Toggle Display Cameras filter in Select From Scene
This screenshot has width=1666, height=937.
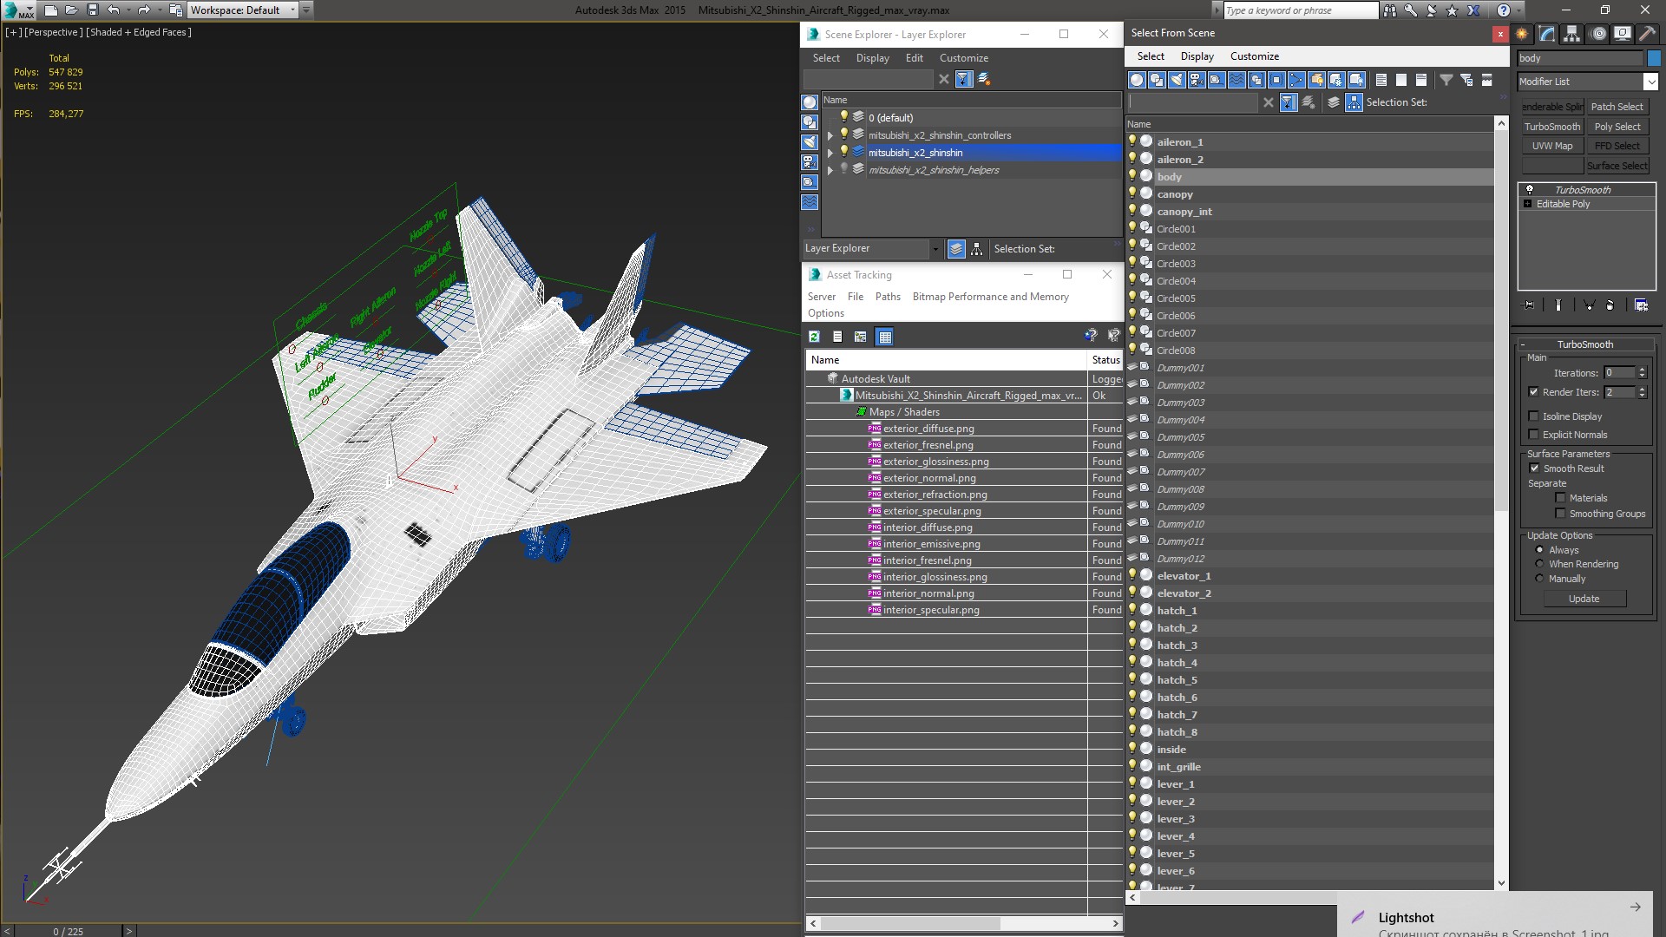(x=1197, y=80)
